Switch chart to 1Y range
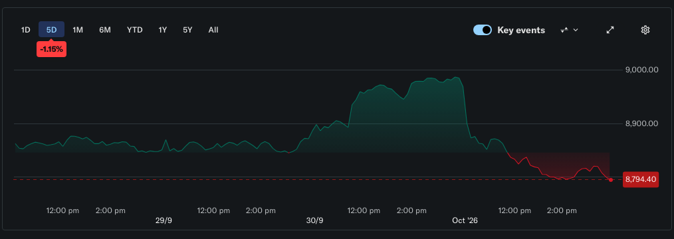Viewport: 674px width, 239px height. coord(162,30)
